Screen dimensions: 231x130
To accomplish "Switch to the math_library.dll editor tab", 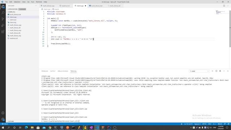I will pyautogui.click(x=115, y=6).
